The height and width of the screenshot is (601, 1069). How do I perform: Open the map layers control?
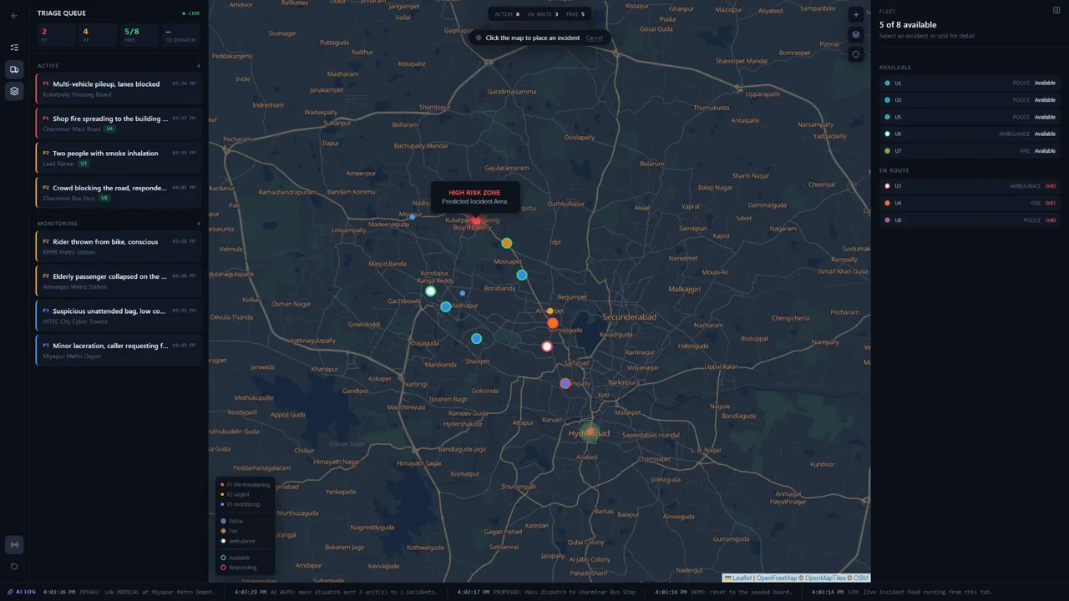click(x=856, y=35)
